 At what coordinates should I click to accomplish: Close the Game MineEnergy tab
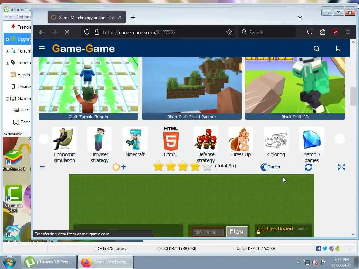tap(120, 17)
